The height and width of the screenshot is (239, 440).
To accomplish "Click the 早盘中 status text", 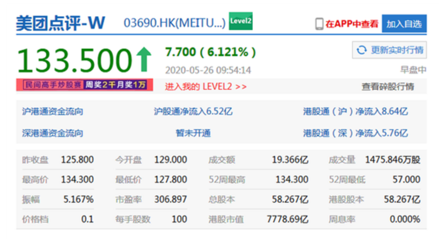I will tap(413, 70).
